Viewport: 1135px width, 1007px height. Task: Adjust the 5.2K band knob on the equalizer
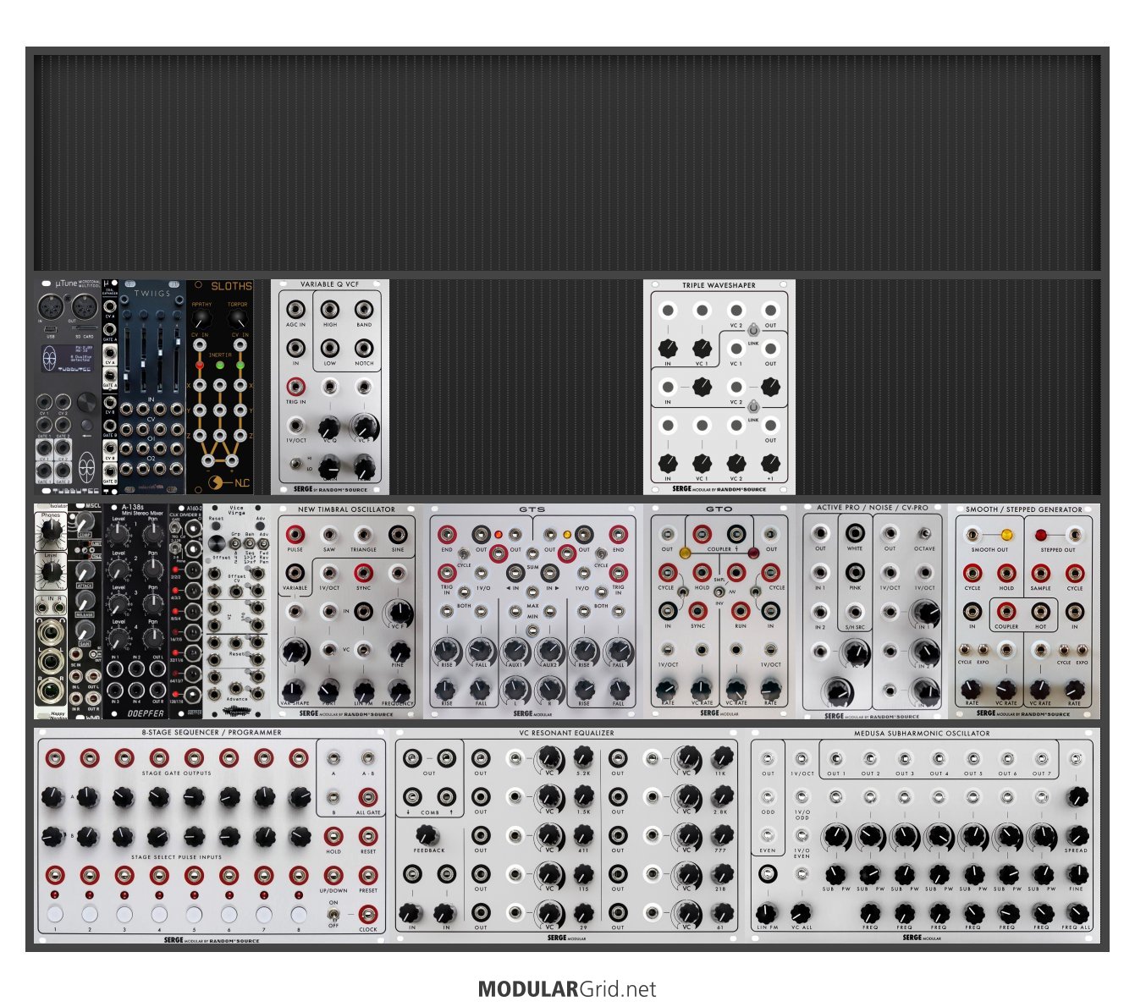(583, 757)
